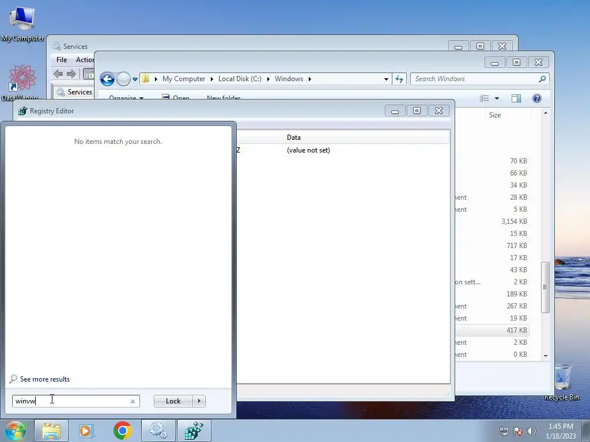Change the view in the Explorer toolbar

click(x=484, y=98)
